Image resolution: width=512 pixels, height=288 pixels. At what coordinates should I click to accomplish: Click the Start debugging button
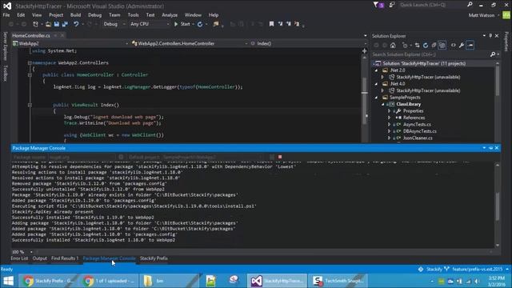182,24
